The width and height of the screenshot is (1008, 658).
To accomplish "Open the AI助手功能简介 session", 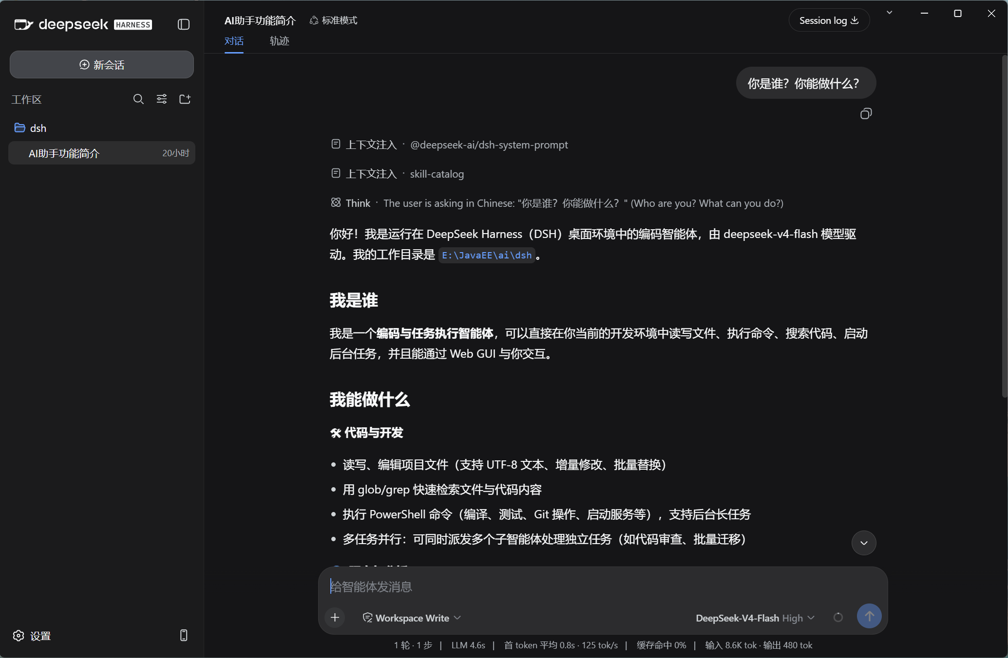I will (x=102, y=153).
